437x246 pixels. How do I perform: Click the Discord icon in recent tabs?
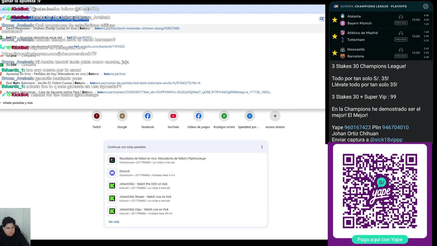pyautogui.click(x=112, y=173)
